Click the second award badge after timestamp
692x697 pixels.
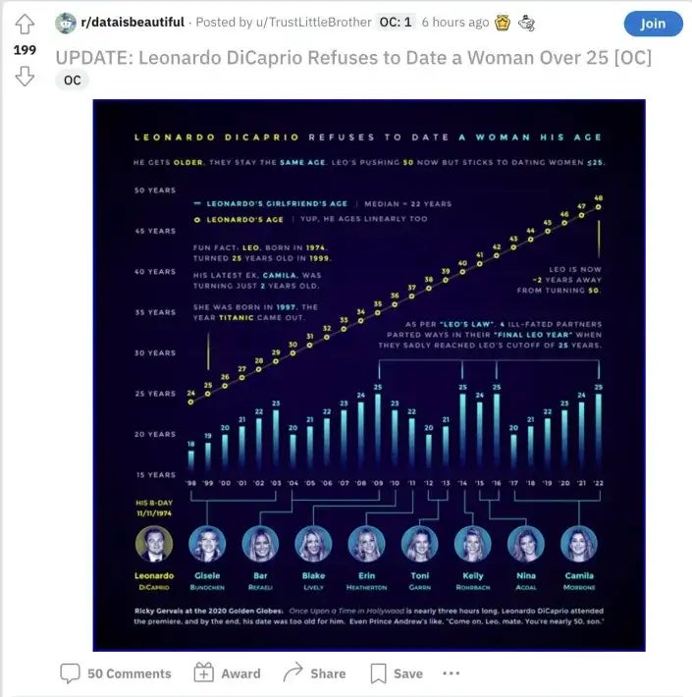[x=526, y=23]
